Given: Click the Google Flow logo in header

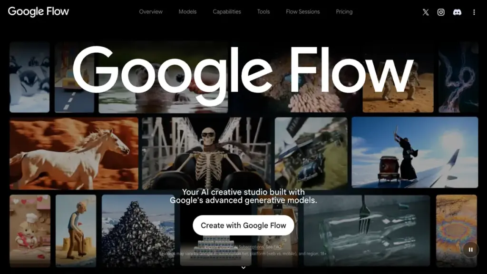Looking at the screenshot, I should [39, 11].
